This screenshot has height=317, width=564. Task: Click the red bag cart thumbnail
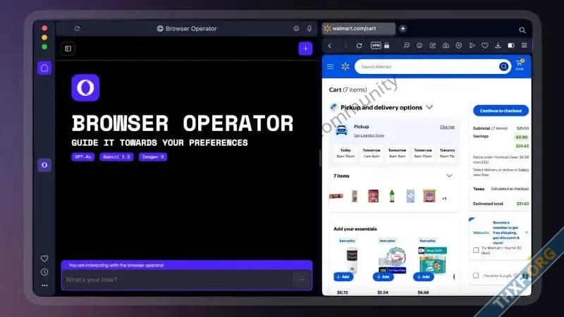pos(374,197)
